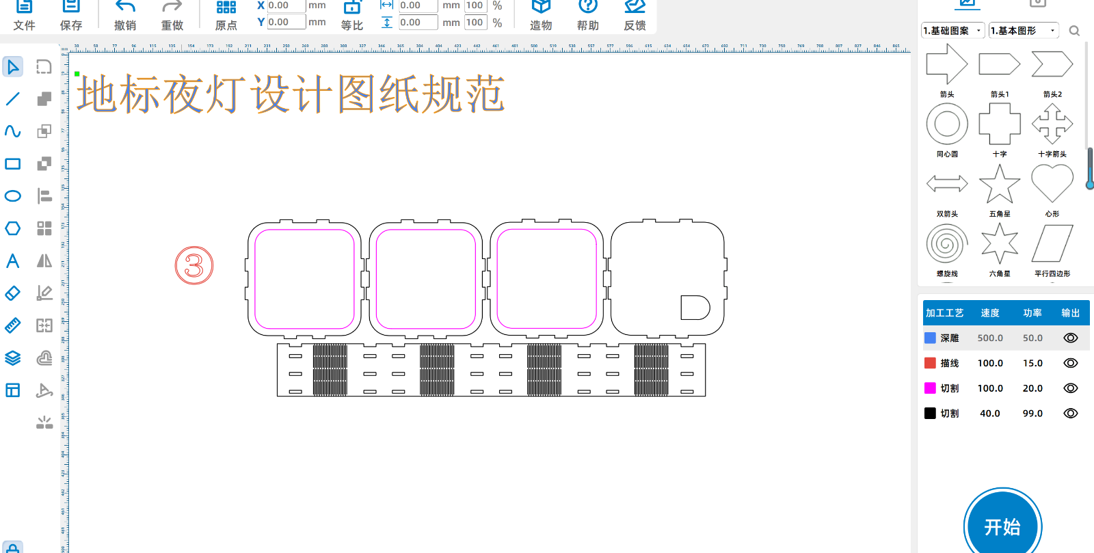Click the blue 深雕 color swatch

(x=930, y=338)
